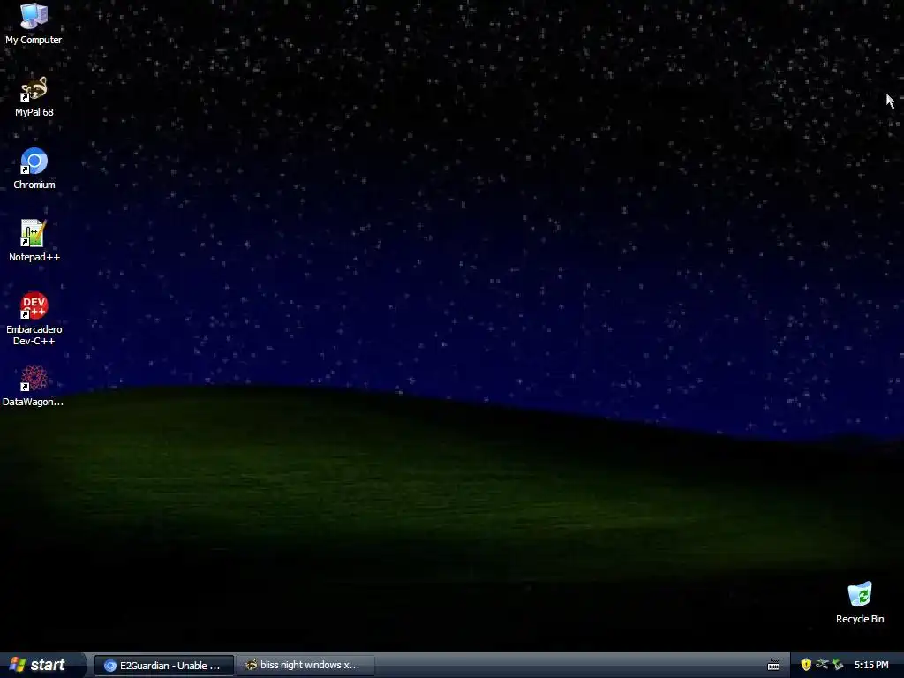Image resolution: width=904 pixels, height=678 pixels.
Task: Select the Notepad++ desktop shortcut
Action: coord(34,241)
